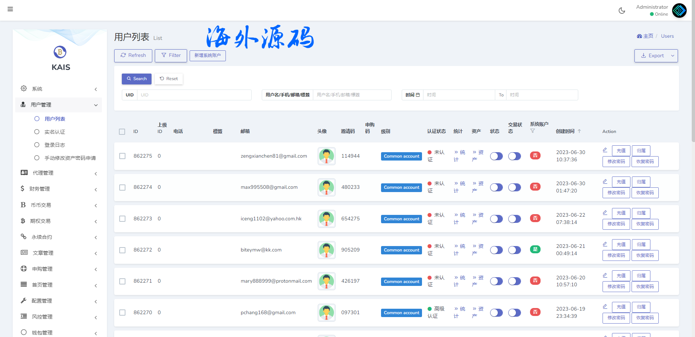This screenshot has width=695, height=337.
Task: Click the Refresh button
Action: [133, 55]
